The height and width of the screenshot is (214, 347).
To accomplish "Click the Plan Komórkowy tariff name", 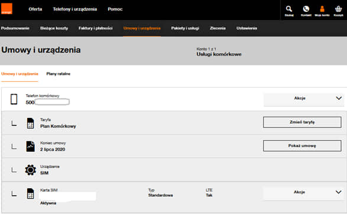I will coord(58,126).
